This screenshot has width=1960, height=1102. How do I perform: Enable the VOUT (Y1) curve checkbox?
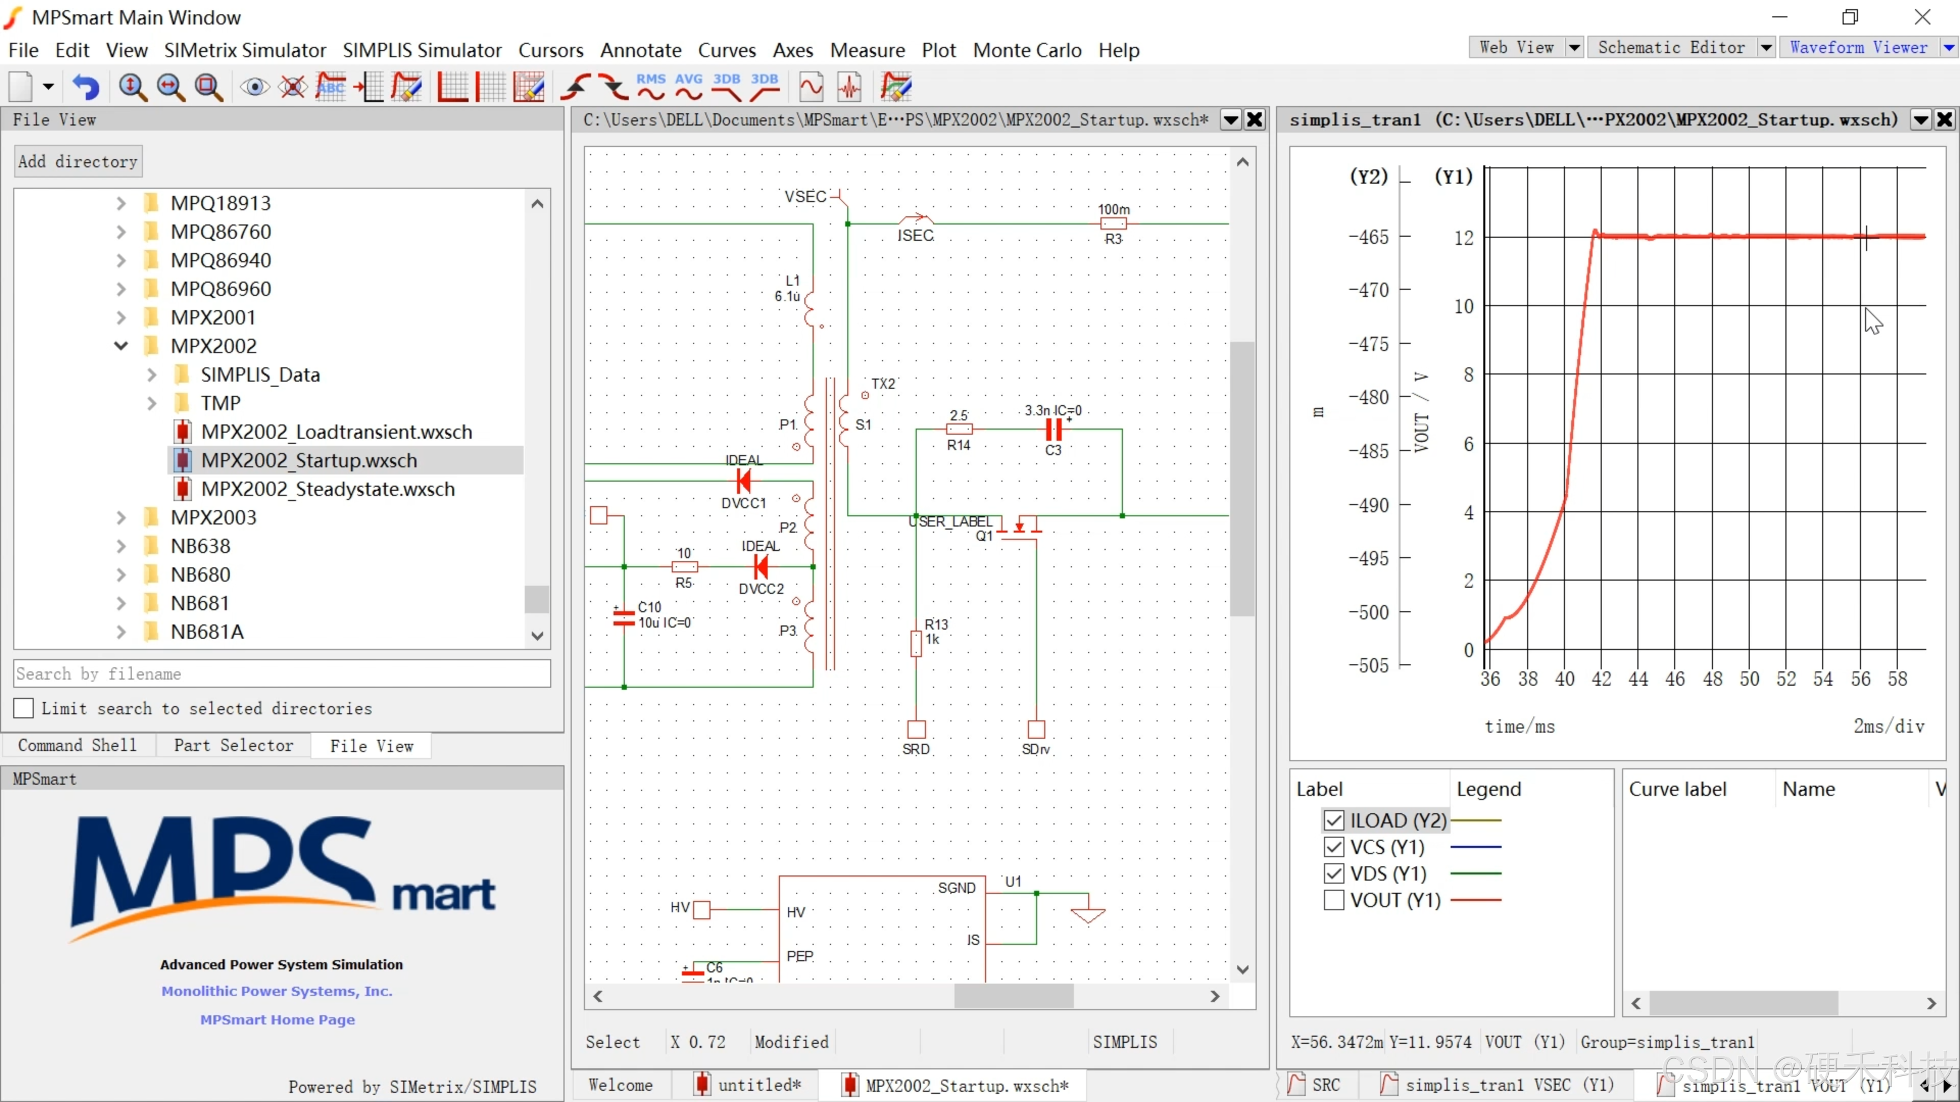tap(1333, 899)
